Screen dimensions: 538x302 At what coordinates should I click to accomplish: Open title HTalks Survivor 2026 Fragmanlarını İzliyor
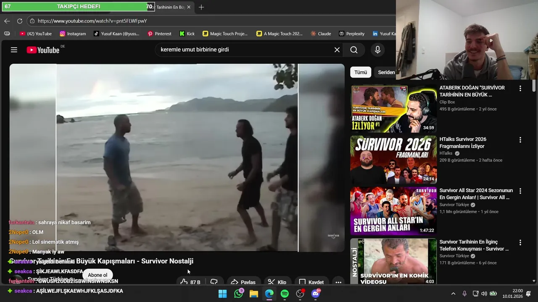pos(463,143)
